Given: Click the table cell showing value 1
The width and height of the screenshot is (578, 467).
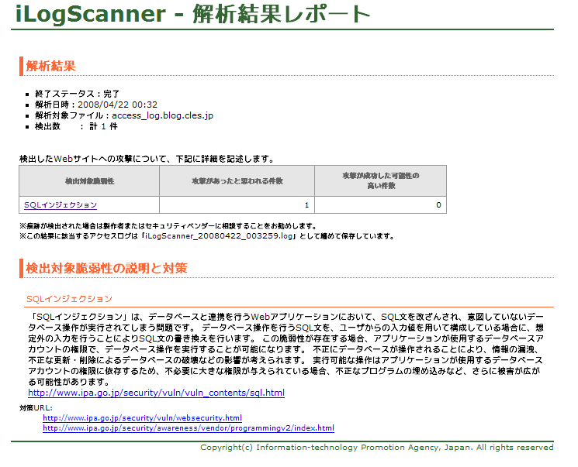Looking at the screenshot, I should click(x=237, y=204).
